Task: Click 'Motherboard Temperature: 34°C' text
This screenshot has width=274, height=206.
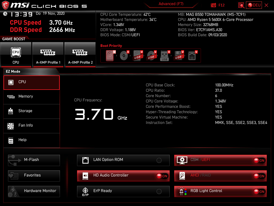Action: (128, 20)
